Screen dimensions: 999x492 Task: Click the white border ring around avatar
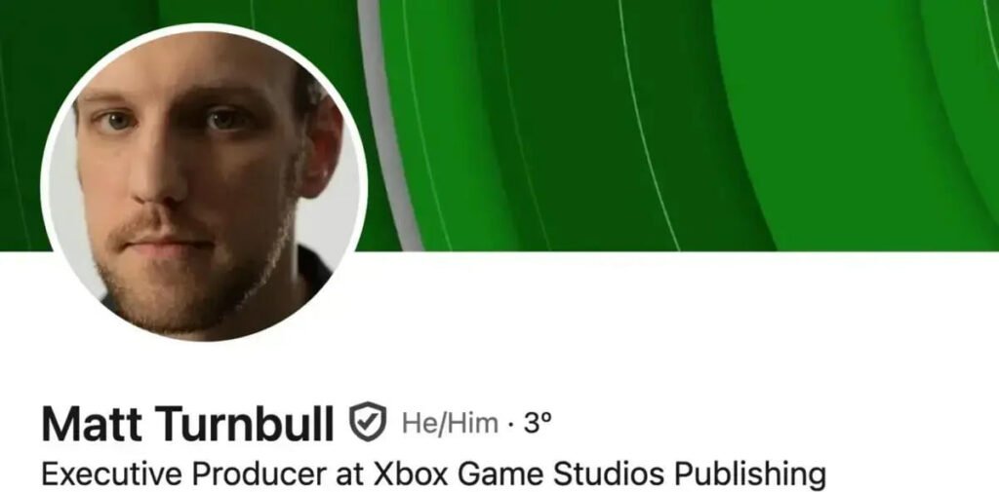coord(204,26)
